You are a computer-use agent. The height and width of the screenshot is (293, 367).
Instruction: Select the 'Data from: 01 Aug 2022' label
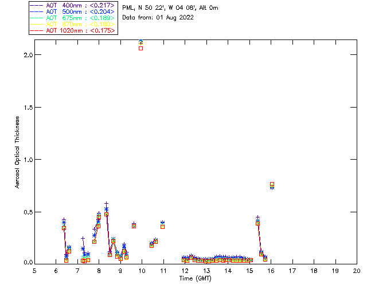tap(158, 18)
